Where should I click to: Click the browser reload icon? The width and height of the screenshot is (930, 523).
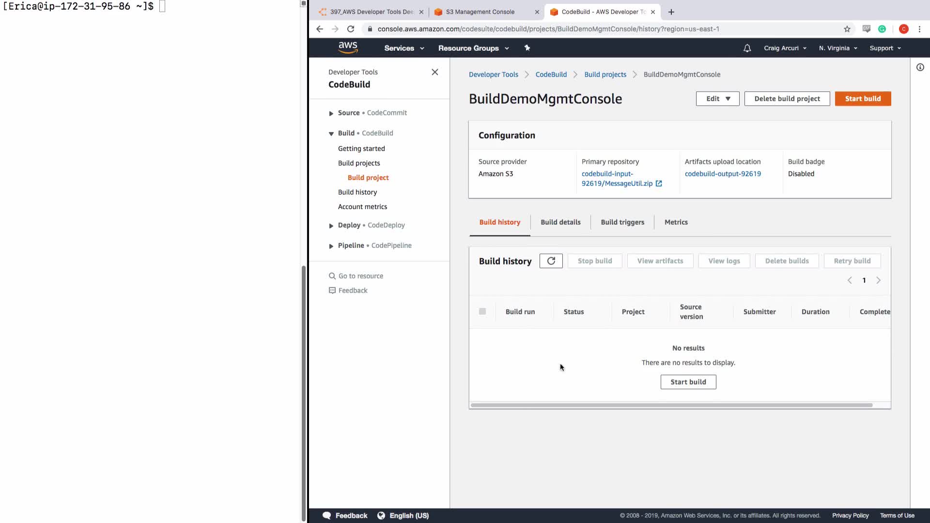pos(351,29)
